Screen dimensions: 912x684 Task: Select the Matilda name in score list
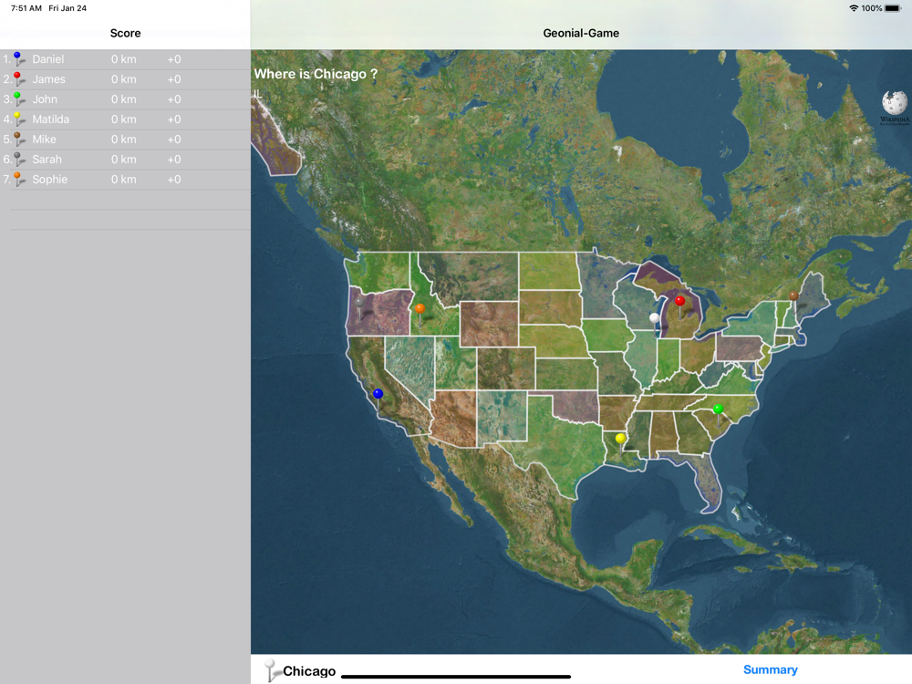tap(50, 119)
